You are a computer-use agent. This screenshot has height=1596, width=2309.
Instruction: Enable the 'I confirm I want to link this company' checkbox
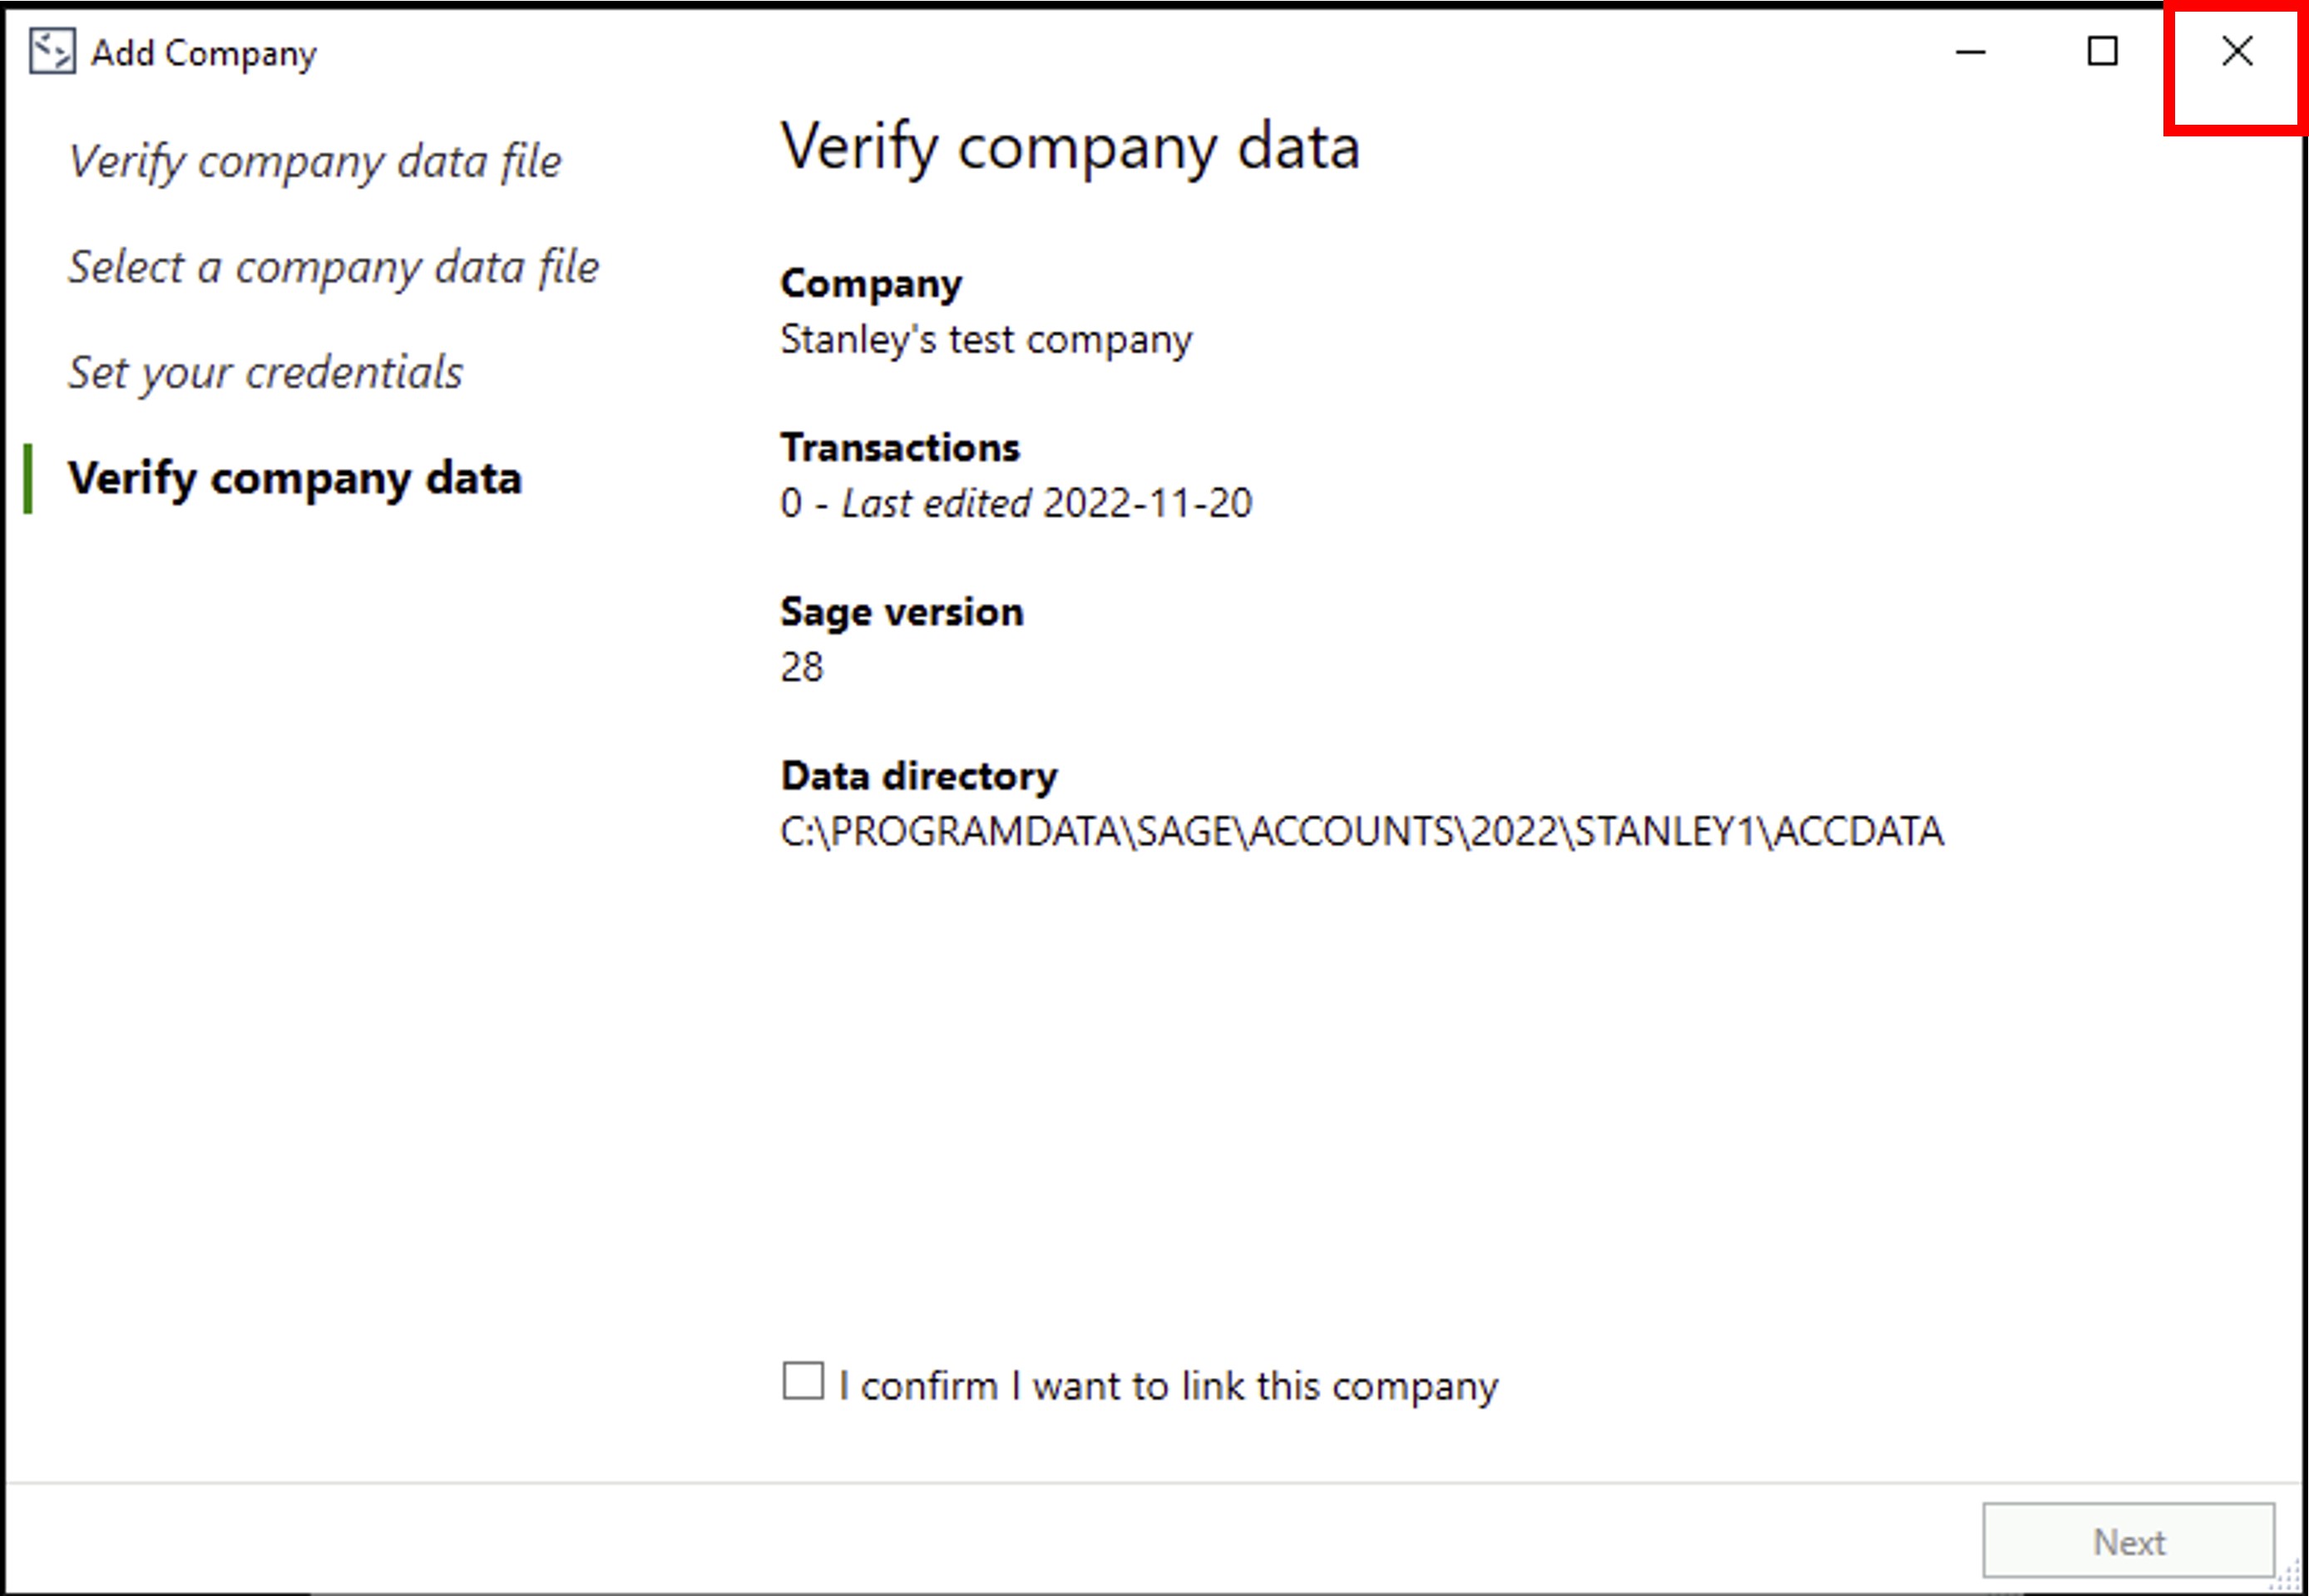click(x=802, y=1383)
